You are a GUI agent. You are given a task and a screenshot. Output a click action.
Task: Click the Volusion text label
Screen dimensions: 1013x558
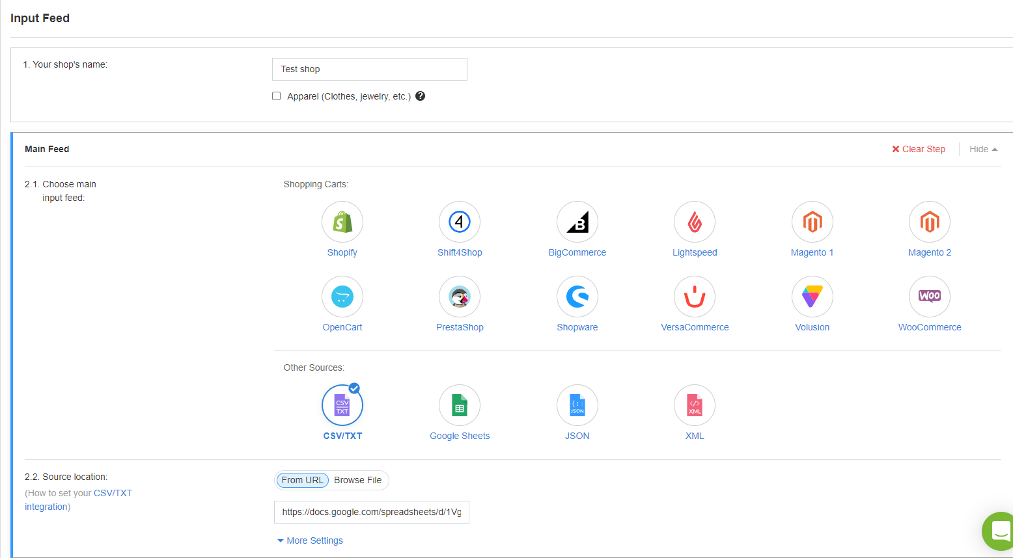pos(812,327)
